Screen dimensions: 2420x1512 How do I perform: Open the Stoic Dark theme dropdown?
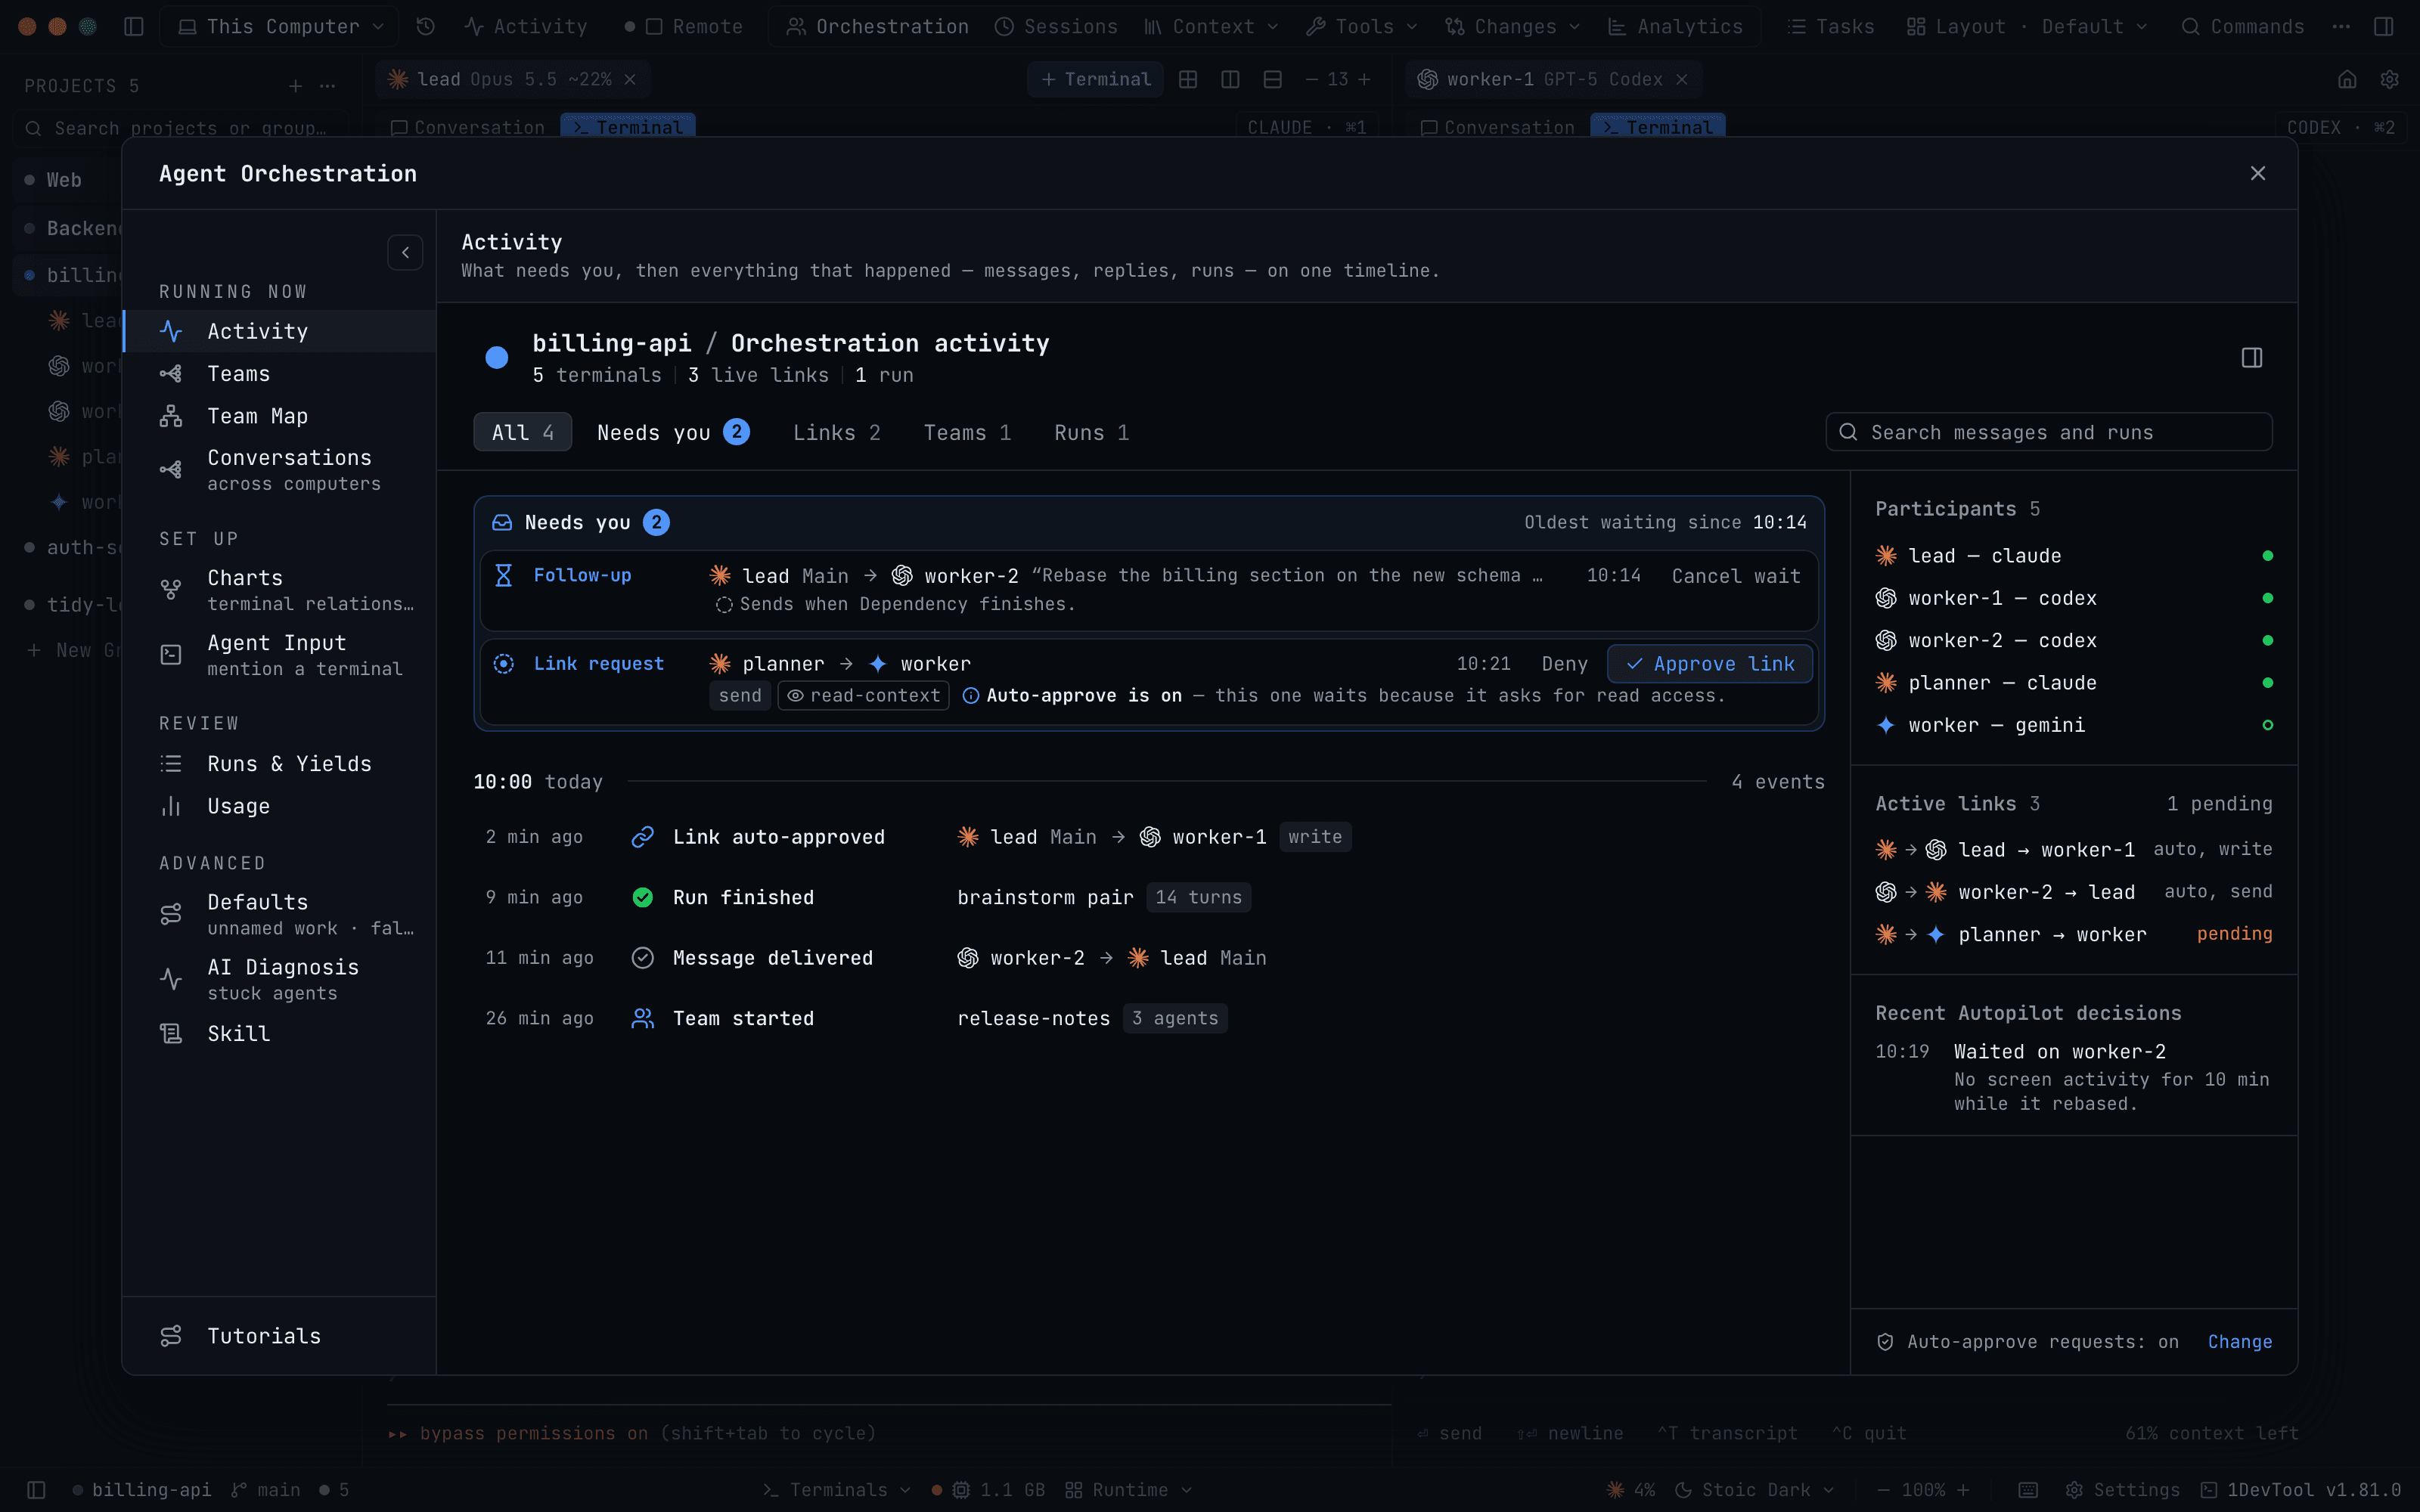pyautogui.click(x=1754, y=1490)
